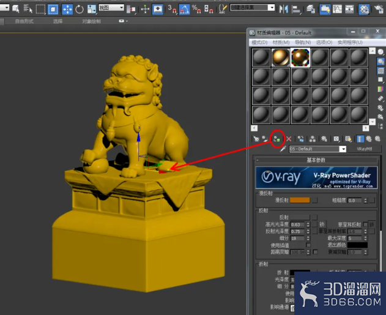Open the 材质(M) menu

(x=281, y=42)
